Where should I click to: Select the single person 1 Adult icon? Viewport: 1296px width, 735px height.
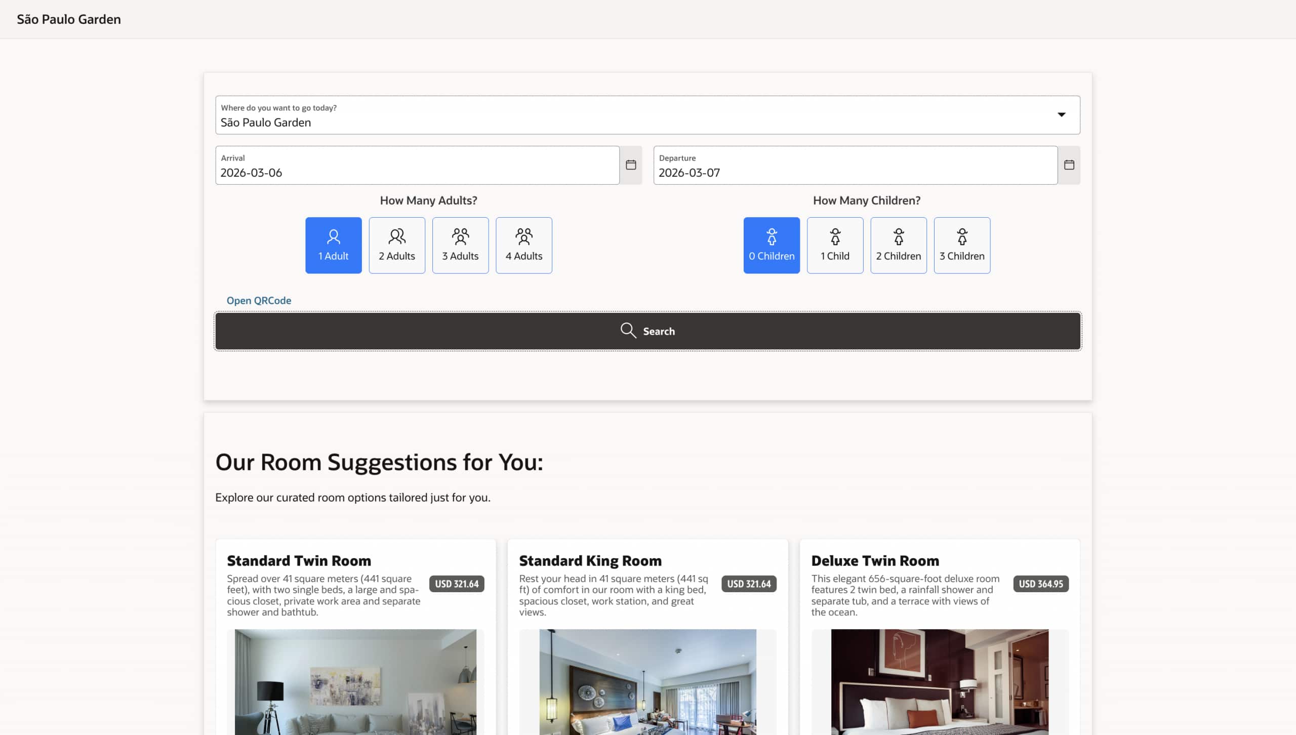(x=333, y=236)
